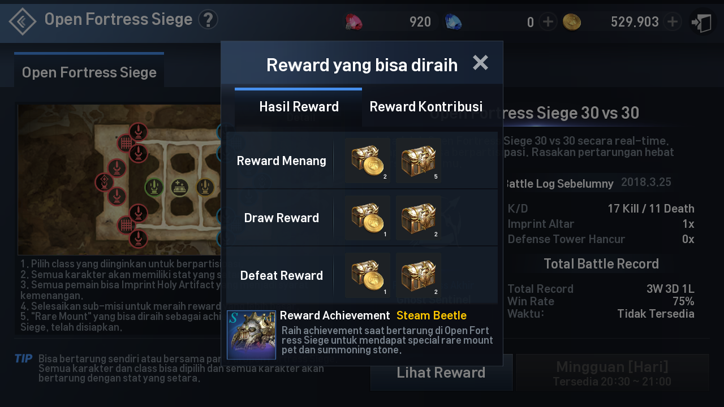Click the Lihat Reward button
The image size is (724, 407).
(441, 373)
